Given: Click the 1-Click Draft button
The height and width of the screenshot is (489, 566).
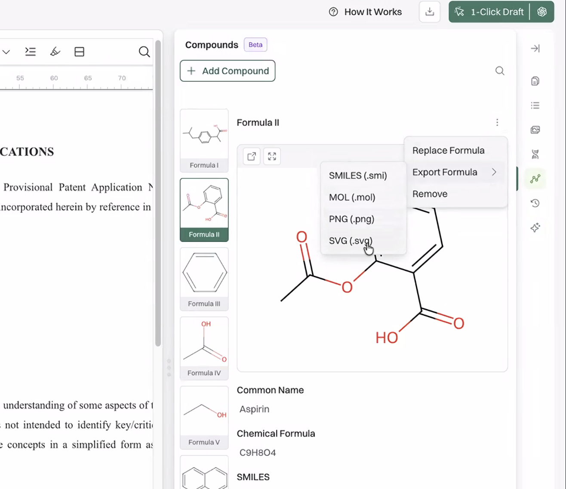Looking at the screenshot, I should point(489,12).
